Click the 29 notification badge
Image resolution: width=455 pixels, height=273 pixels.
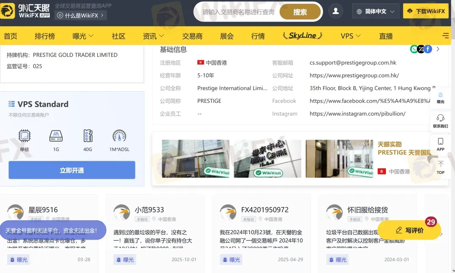tap(431, 222)
